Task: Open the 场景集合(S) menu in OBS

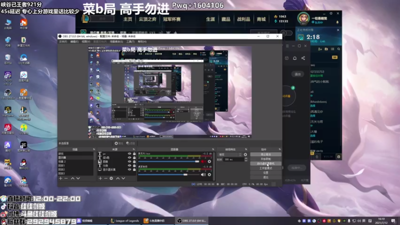Action: (116, 41)
